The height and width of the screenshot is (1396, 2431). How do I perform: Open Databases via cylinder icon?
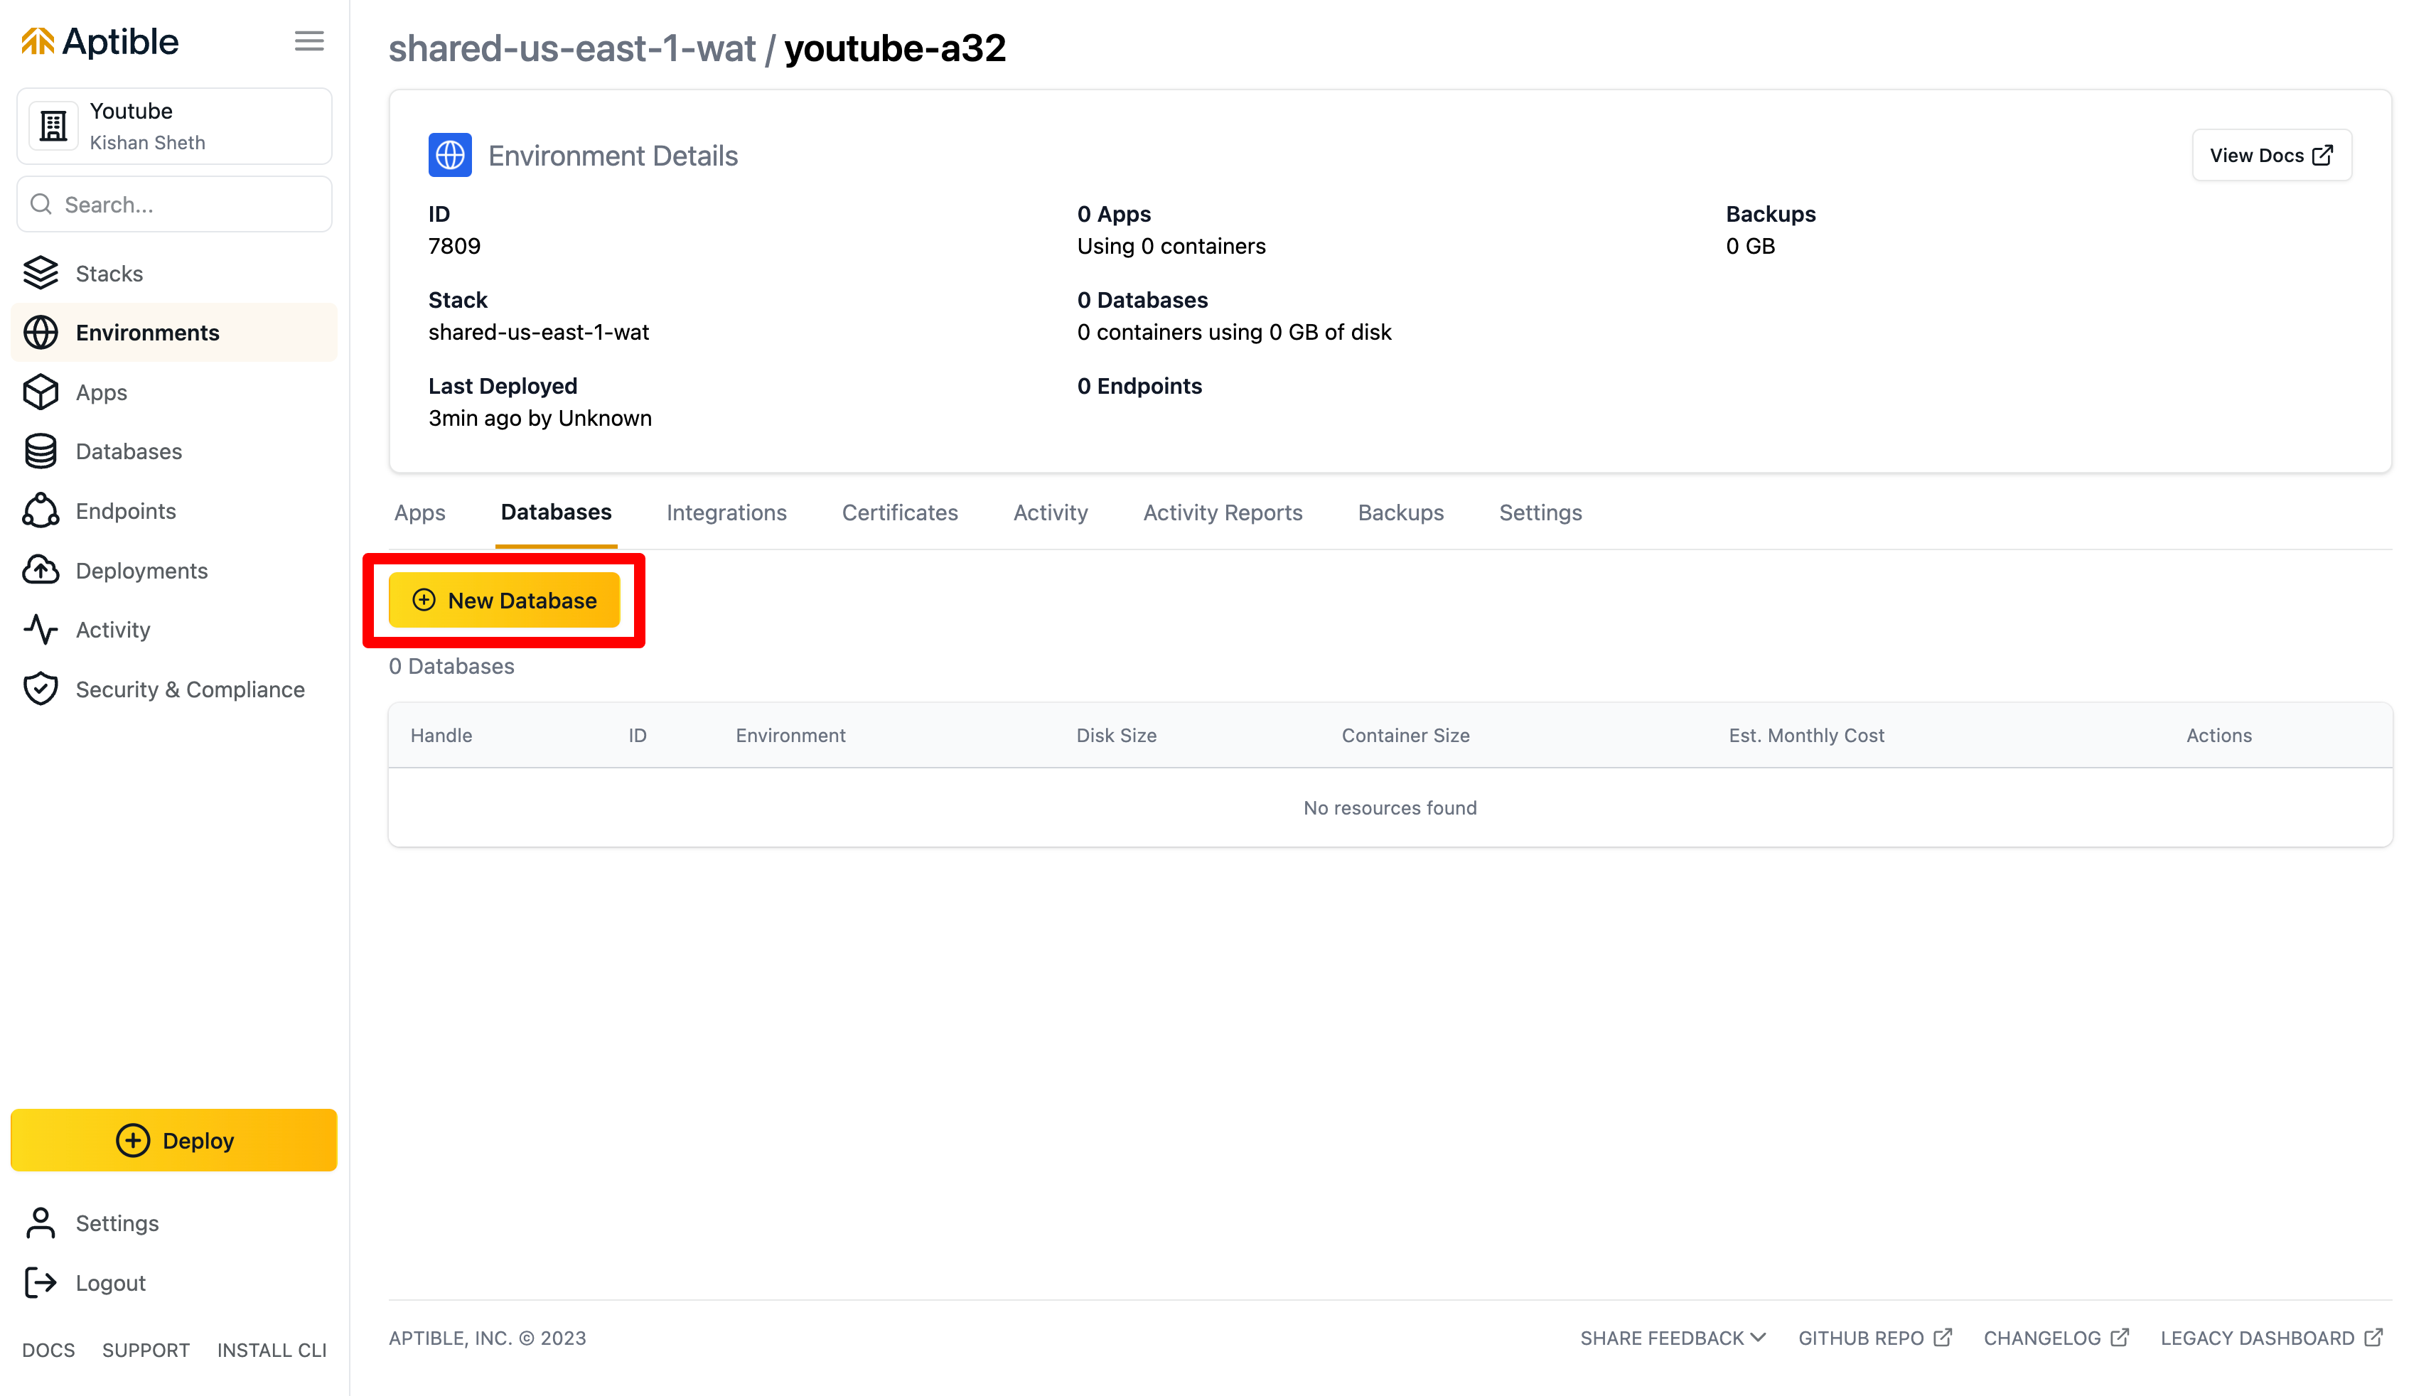(x=41, y=451)
